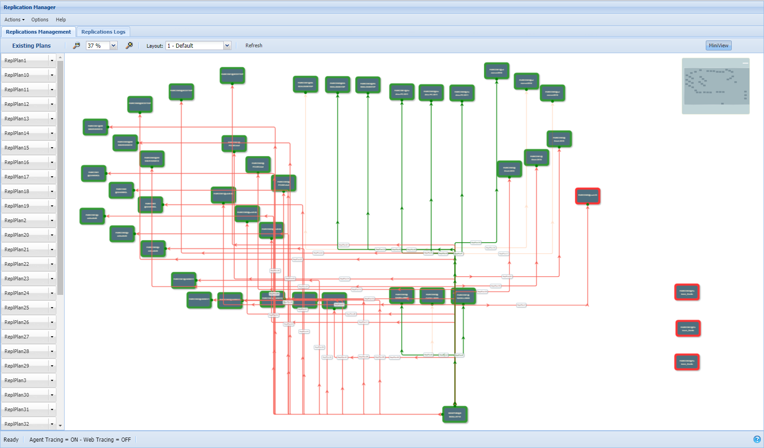Open the Help menu

click(61, 20)
